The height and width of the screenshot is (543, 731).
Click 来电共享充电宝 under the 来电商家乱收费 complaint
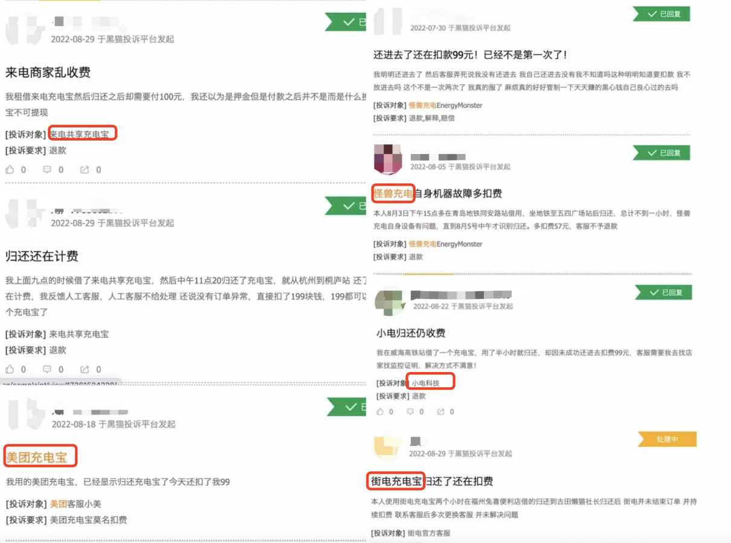(79, 134)
